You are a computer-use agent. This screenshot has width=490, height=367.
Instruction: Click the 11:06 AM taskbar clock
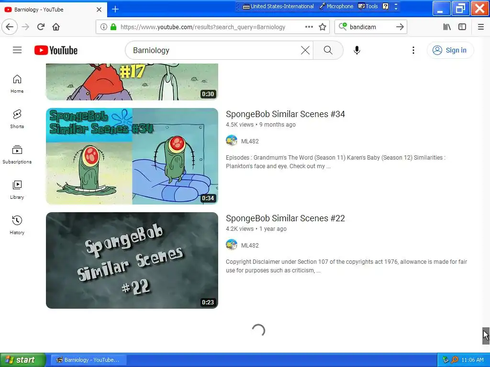pyautogui.click(x=472, y=360)
